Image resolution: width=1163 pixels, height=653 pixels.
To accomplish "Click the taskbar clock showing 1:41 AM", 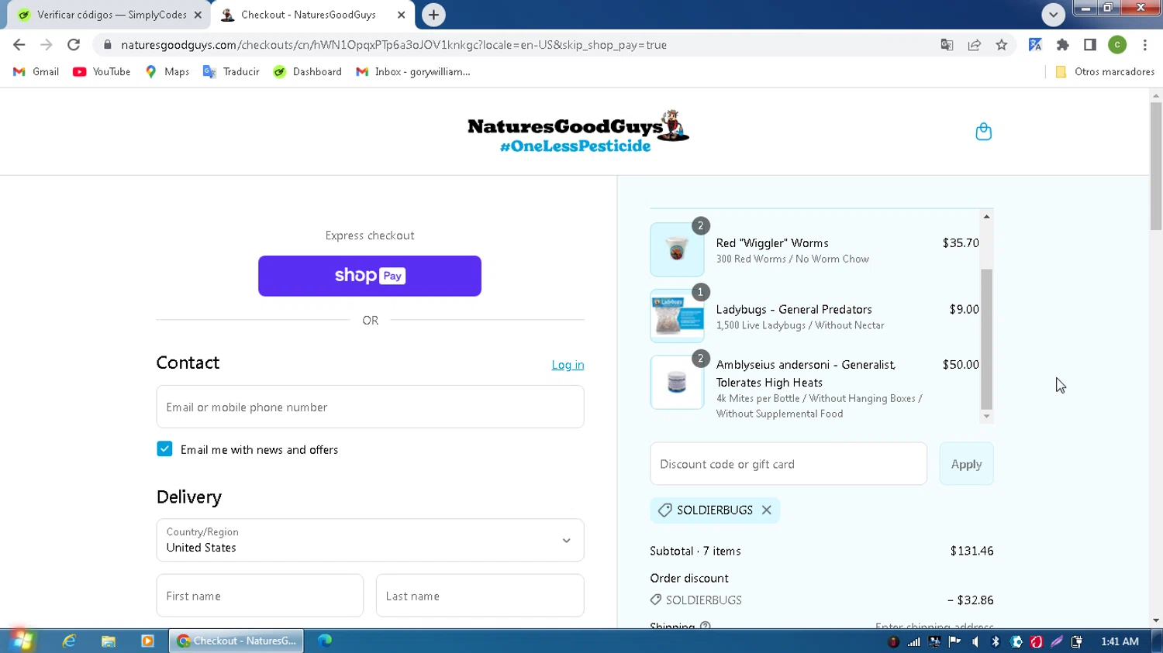I will [x=1120, y=641].
